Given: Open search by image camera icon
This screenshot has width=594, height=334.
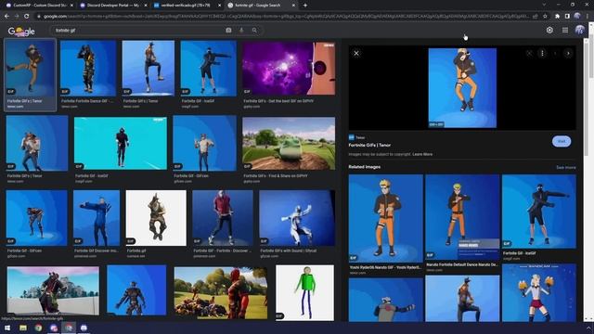Looking at the screenshot, I should click(x=228, y=31).
